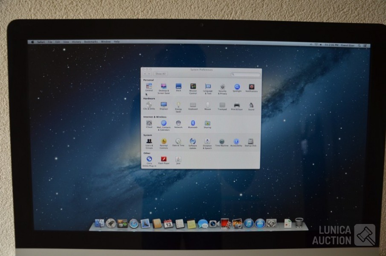Image resolution: width=386 pixels, height=256 pixels.
Task: Open the View menu
Action: click(66, 42)
